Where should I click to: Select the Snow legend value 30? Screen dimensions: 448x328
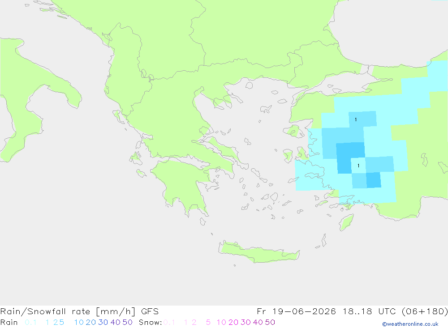[246, 322]
